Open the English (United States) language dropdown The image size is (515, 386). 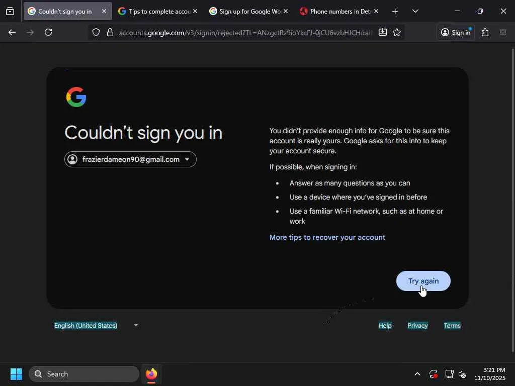(x=96, y=325)
